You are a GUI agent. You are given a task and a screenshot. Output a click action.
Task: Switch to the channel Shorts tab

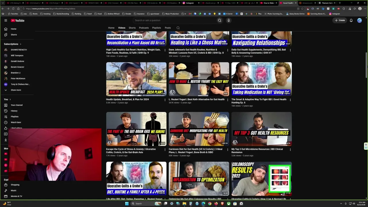132,28
